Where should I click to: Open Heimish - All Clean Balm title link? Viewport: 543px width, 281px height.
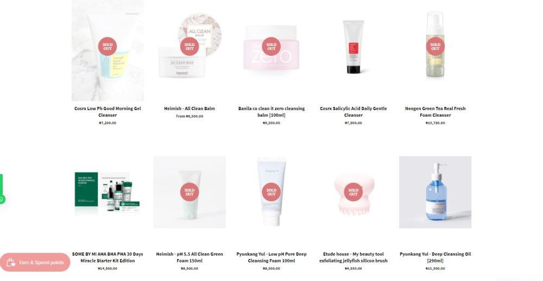(x=190, y=108)
